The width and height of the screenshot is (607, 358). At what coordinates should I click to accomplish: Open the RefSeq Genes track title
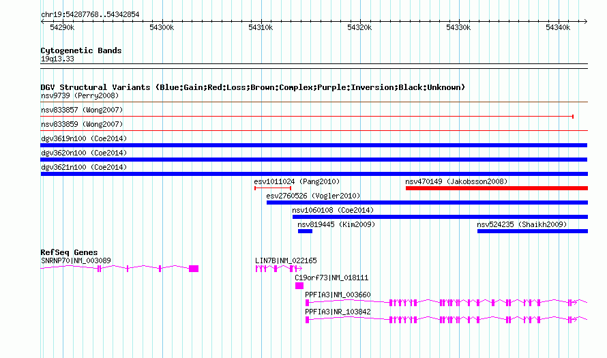tap(69, 252)
